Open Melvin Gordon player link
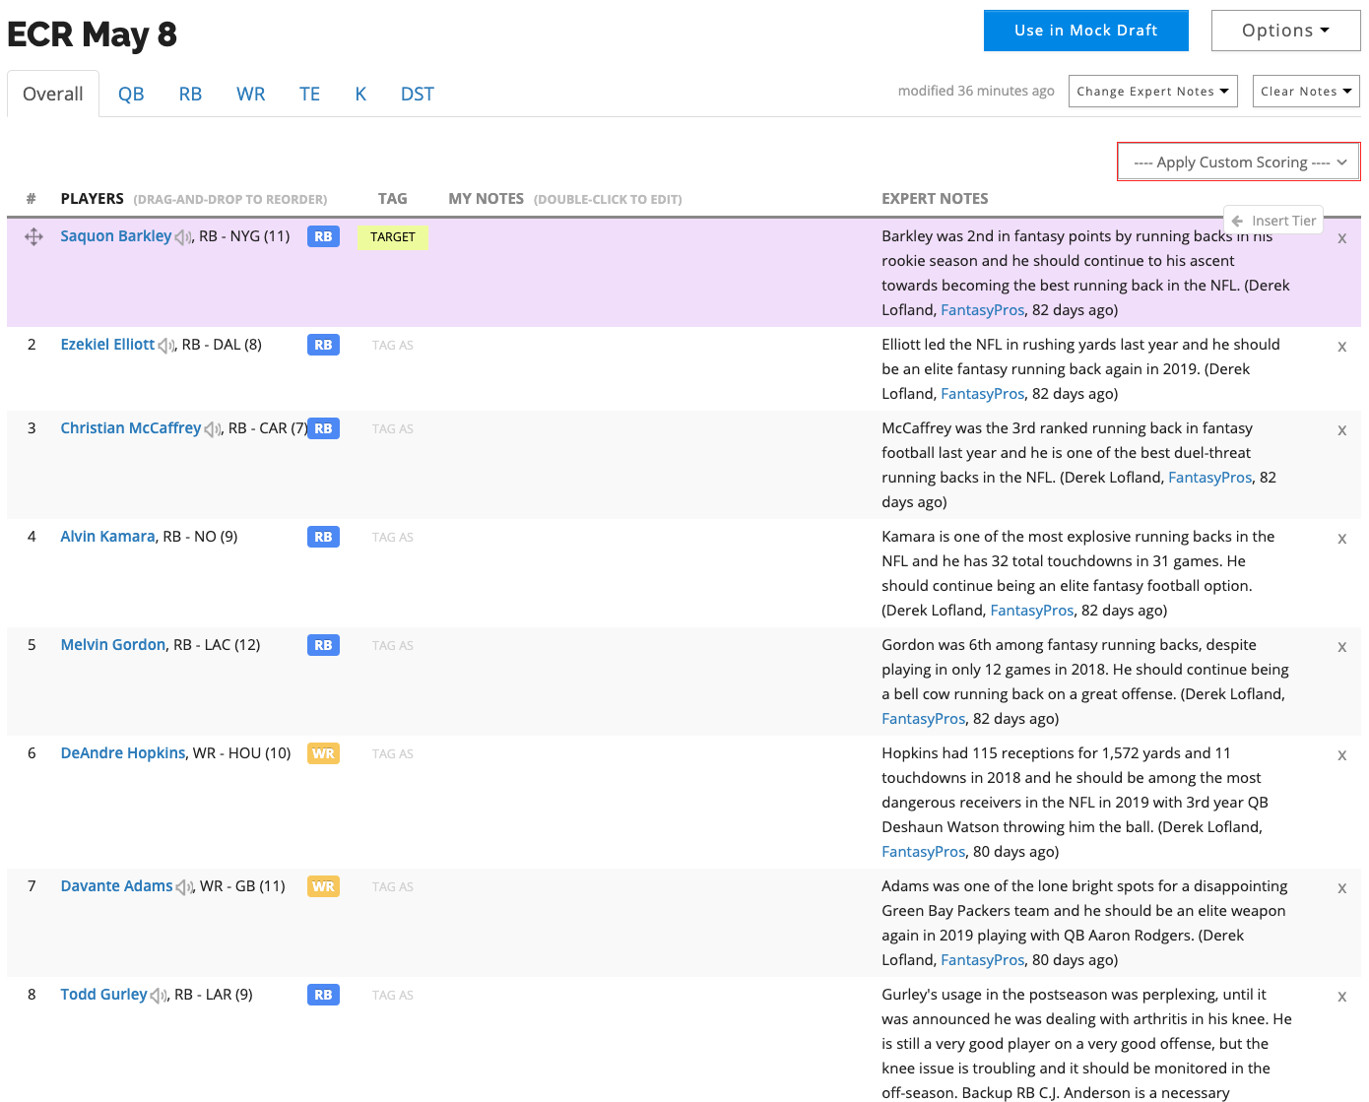Image resolution: width=1369 pixels, height=1102 pixels. point(113,645)
